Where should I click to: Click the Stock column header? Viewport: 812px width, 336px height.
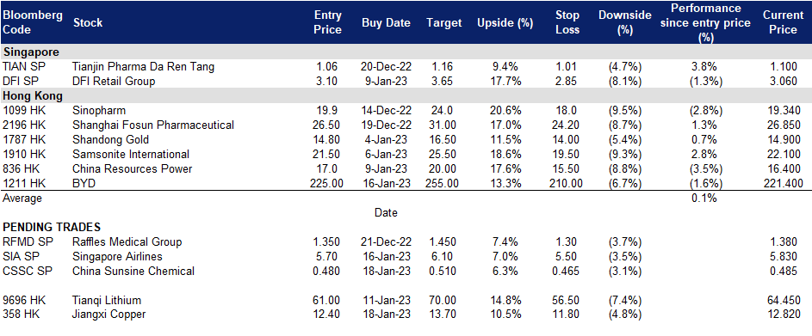click(88, 22)
